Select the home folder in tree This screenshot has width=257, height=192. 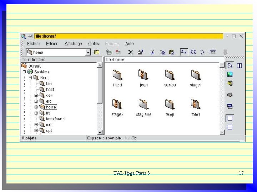[51, 107]
